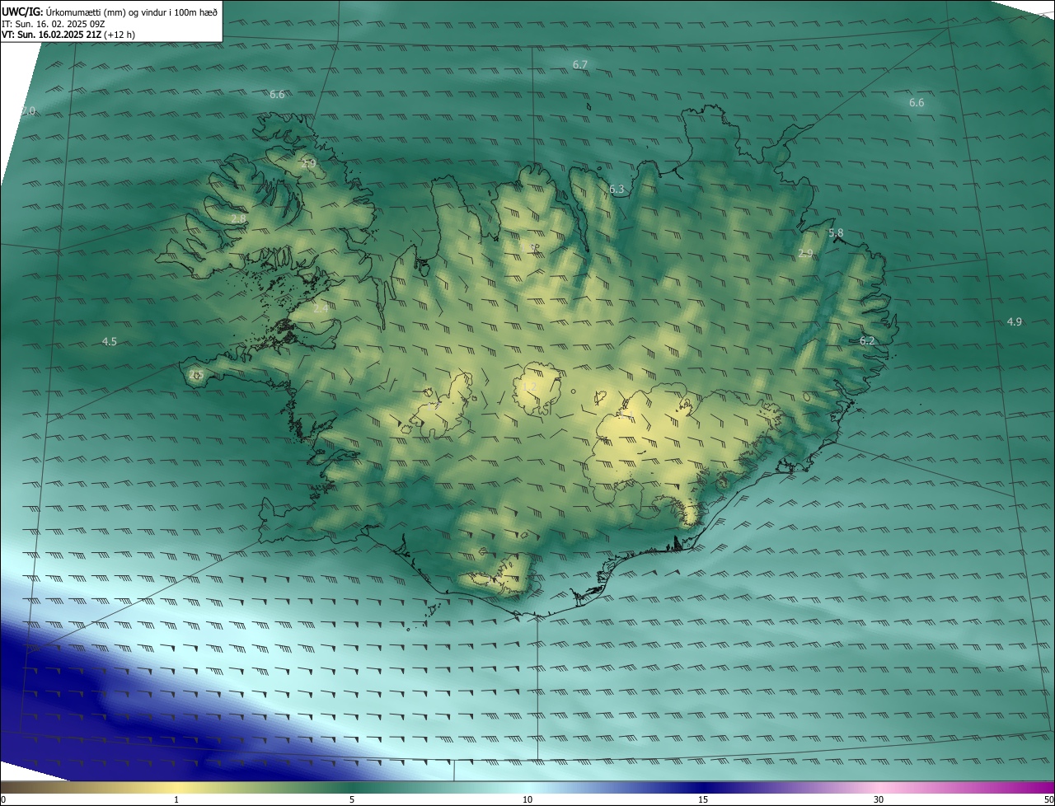Click the 6.2 value label on the map

tap(867, 340)
